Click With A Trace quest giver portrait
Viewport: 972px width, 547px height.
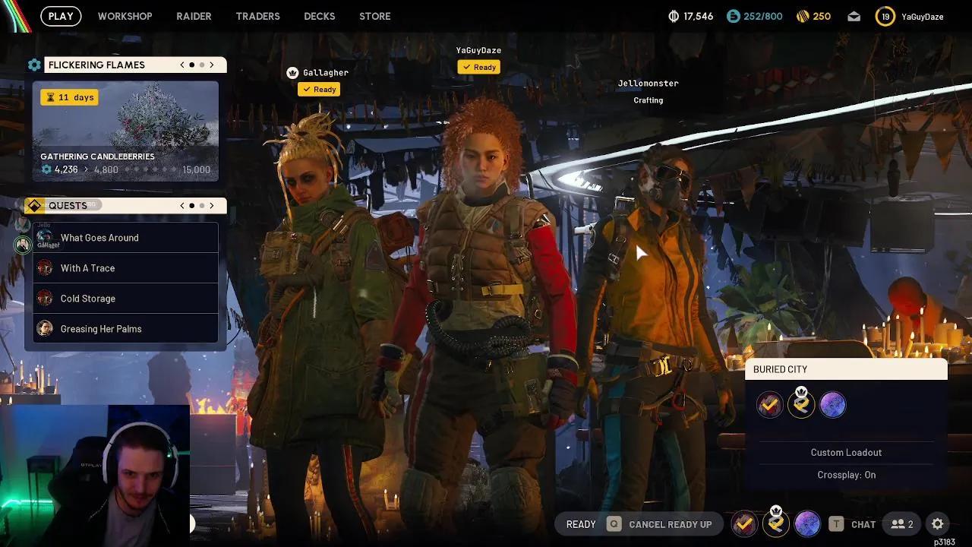[x=45, y=268]
